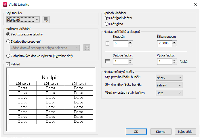Uncheck the Náhled checkbox
This screenshot has width=200, height=138.
click(x=8, y=64)
